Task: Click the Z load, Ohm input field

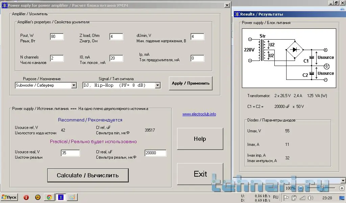Action: point(116,37)
